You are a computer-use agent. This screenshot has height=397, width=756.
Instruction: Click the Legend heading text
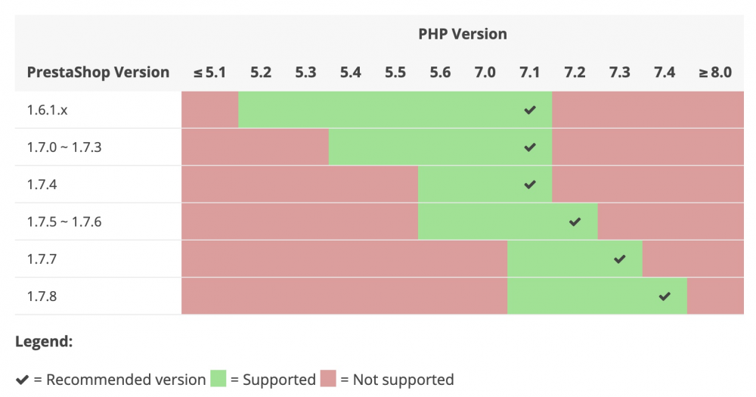point(44,342)
